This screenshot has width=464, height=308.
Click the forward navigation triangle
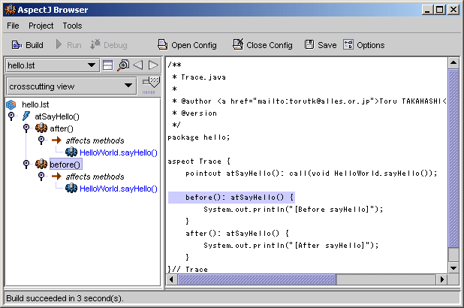pos(153,65)
